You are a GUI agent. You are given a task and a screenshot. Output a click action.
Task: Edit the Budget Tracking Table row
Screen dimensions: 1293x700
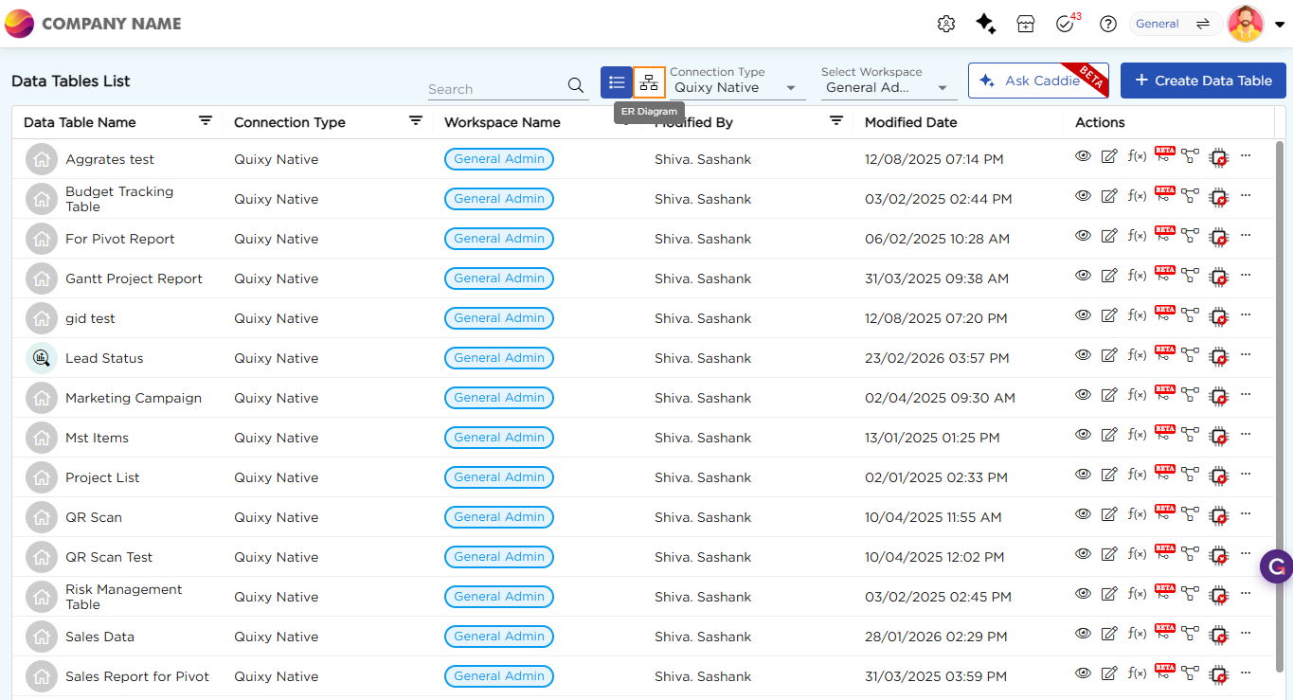[x=1109, y=197]
